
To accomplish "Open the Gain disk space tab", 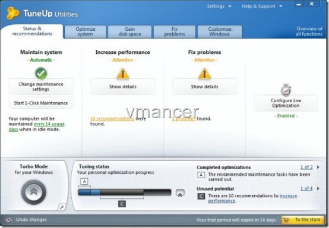I will click(129, 31).
